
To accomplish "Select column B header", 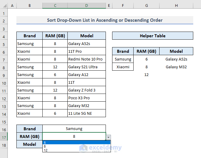I will coord(30,6).
